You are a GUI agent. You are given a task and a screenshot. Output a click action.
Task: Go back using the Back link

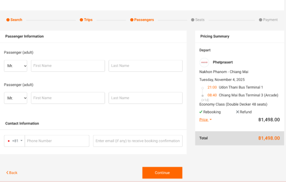[x=12, y=173]
